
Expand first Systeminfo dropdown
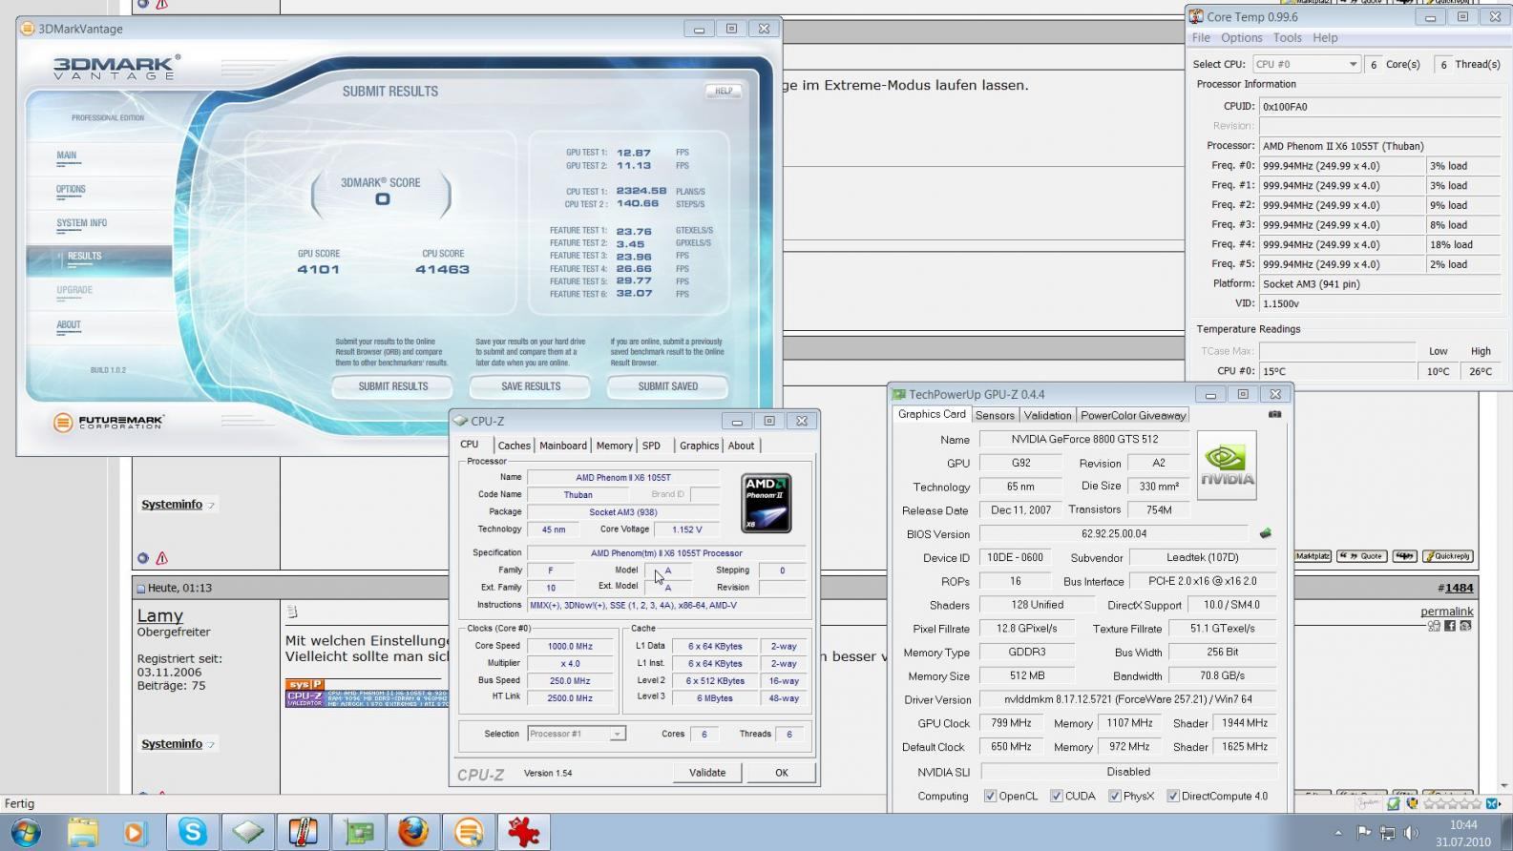(211, 505)
